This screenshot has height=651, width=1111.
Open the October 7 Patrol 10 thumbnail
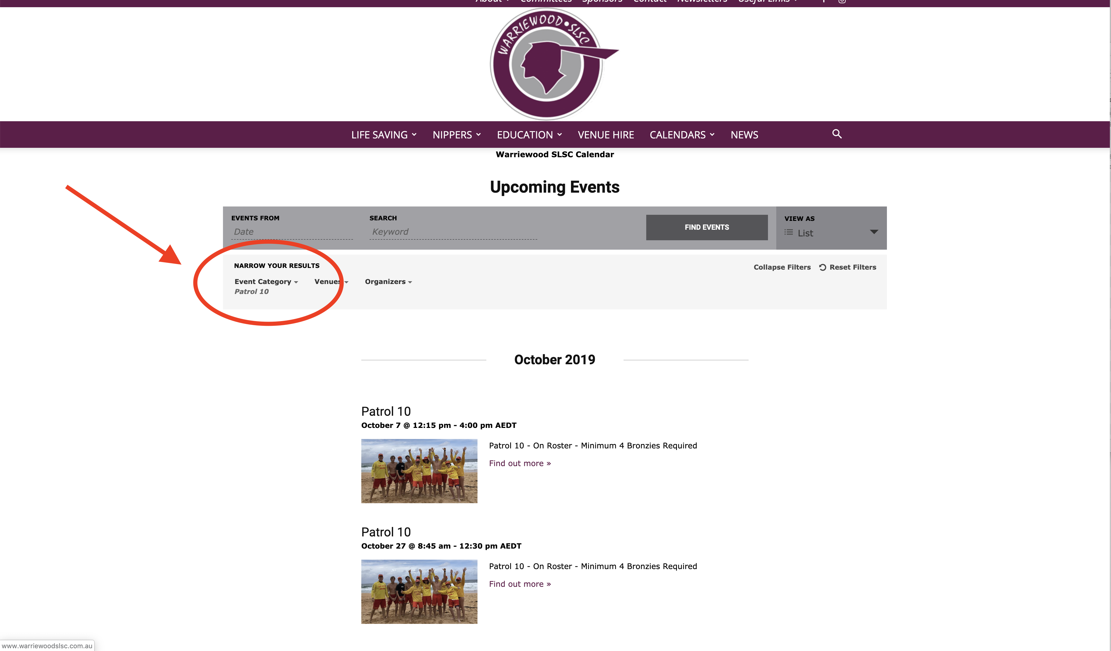click(419, 471)
